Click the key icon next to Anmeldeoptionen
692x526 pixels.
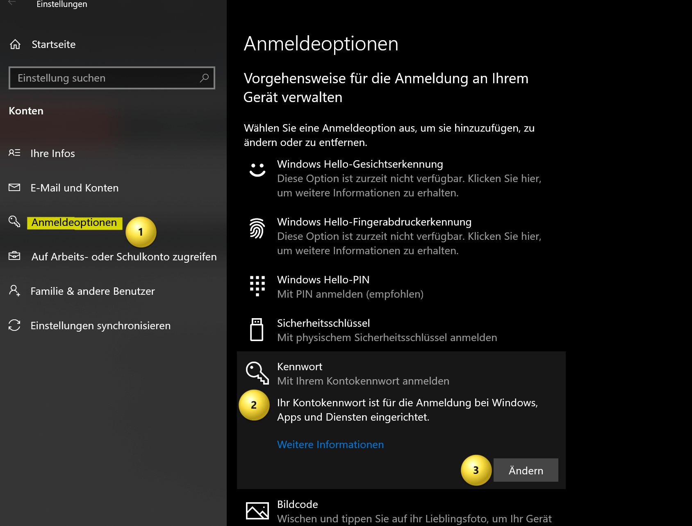[x=14, y=221]
